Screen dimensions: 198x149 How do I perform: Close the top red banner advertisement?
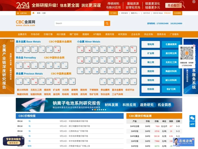(x=194, y=2)
